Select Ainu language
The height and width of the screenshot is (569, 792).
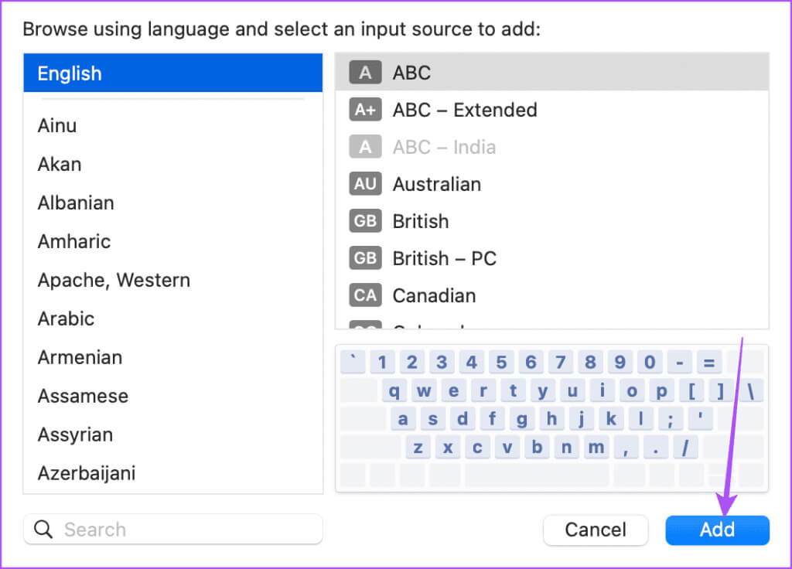click(x=172, y=125)
